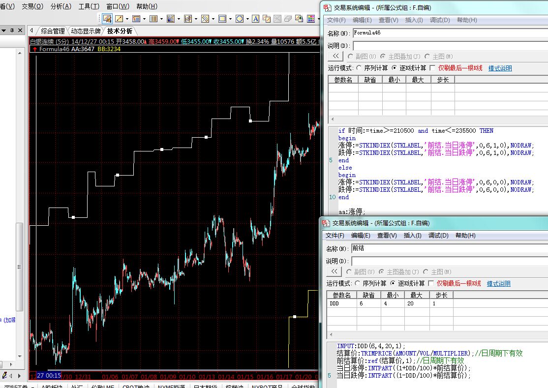Select the diagonal regression lines tool
This screenshot has width=548, height=388.
(x=205, y=19)
